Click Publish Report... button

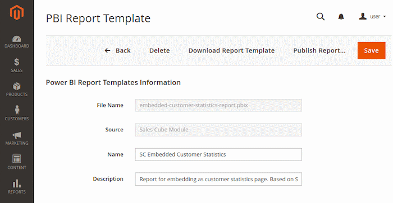[319, 50]
